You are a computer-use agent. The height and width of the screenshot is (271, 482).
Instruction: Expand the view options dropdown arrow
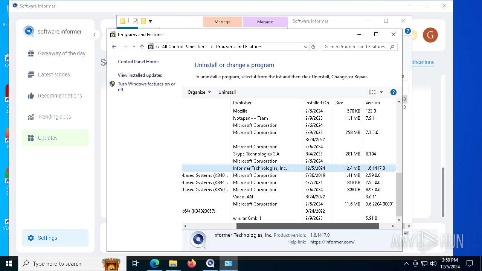[381, 92]
